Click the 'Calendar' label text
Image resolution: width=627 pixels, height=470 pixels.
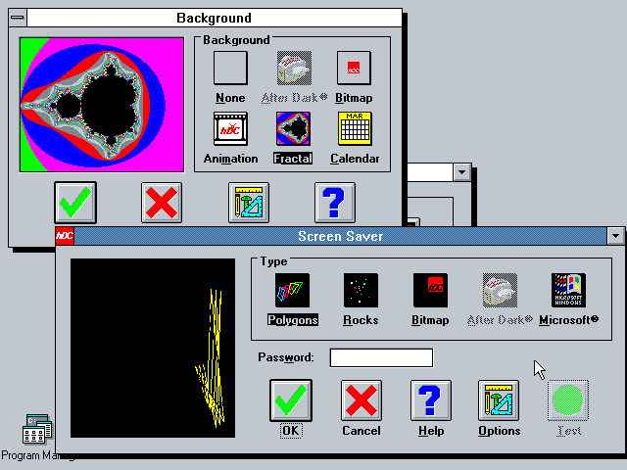[355, 159]
